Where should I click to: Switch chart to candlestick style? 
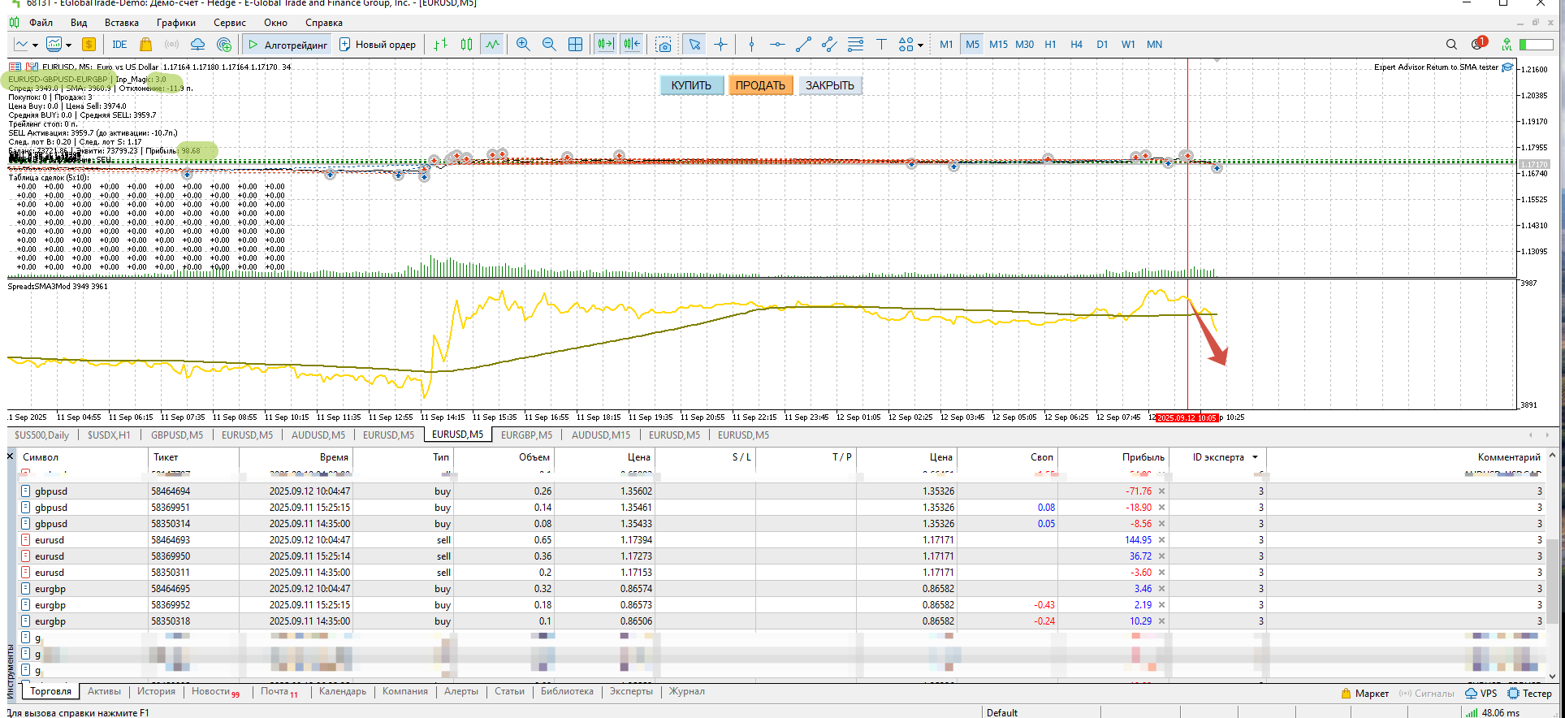(466, 45)
